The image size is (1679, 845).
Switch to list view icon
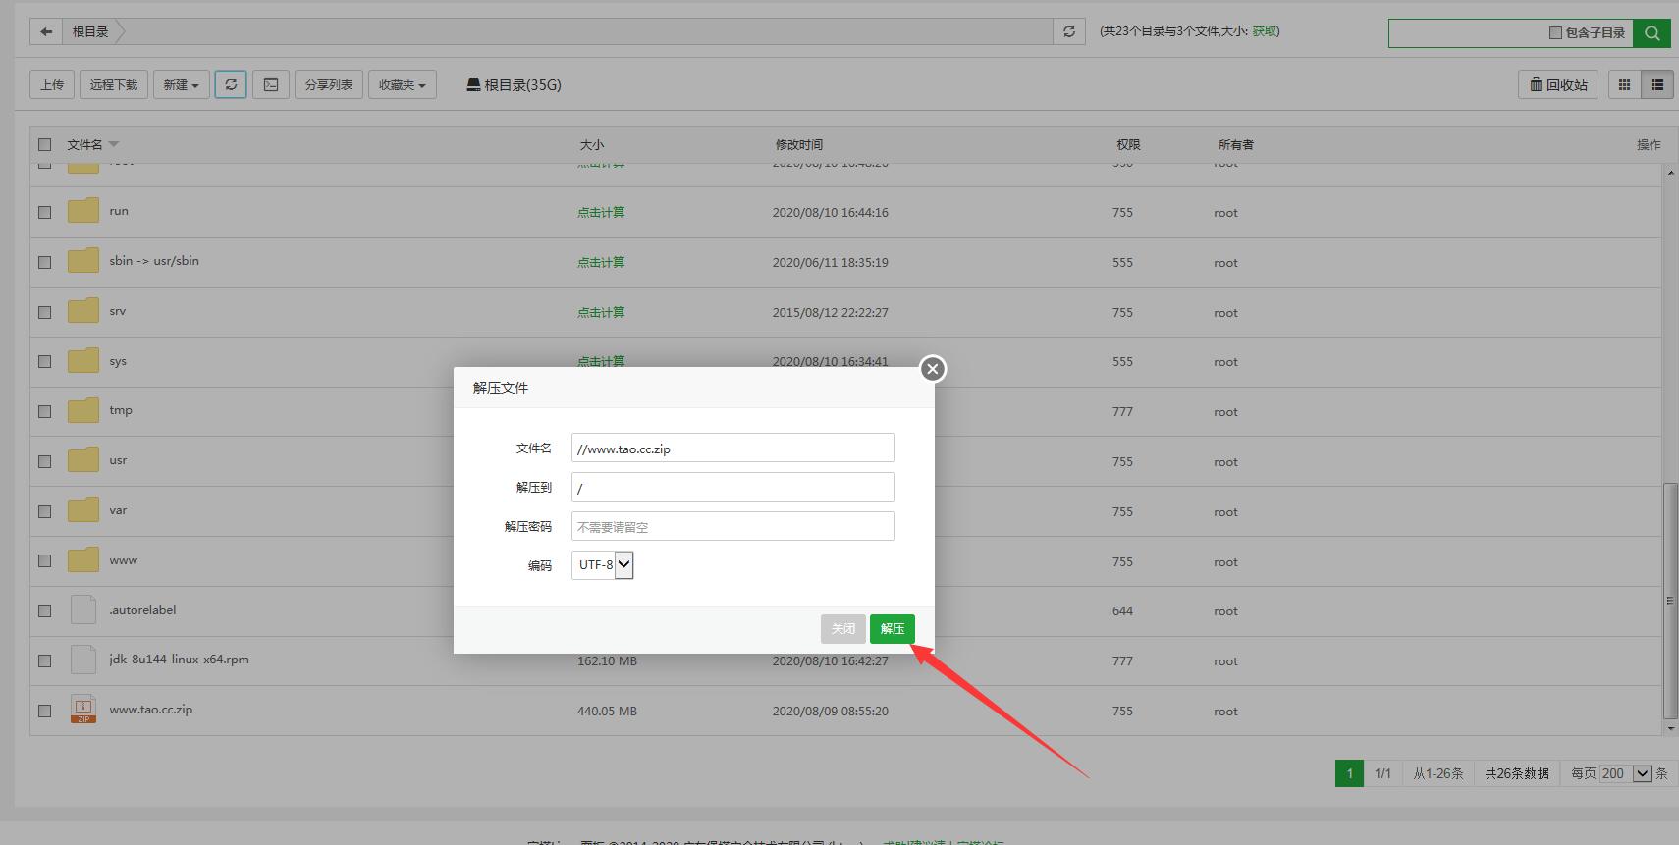1657,84
